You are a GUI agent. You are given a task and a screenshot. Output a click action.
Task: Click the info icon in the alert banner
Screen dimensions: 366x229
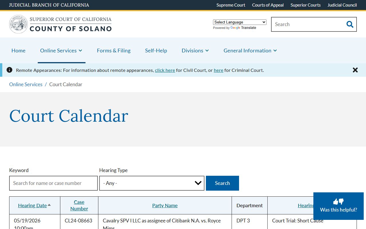tap(9, 70)
